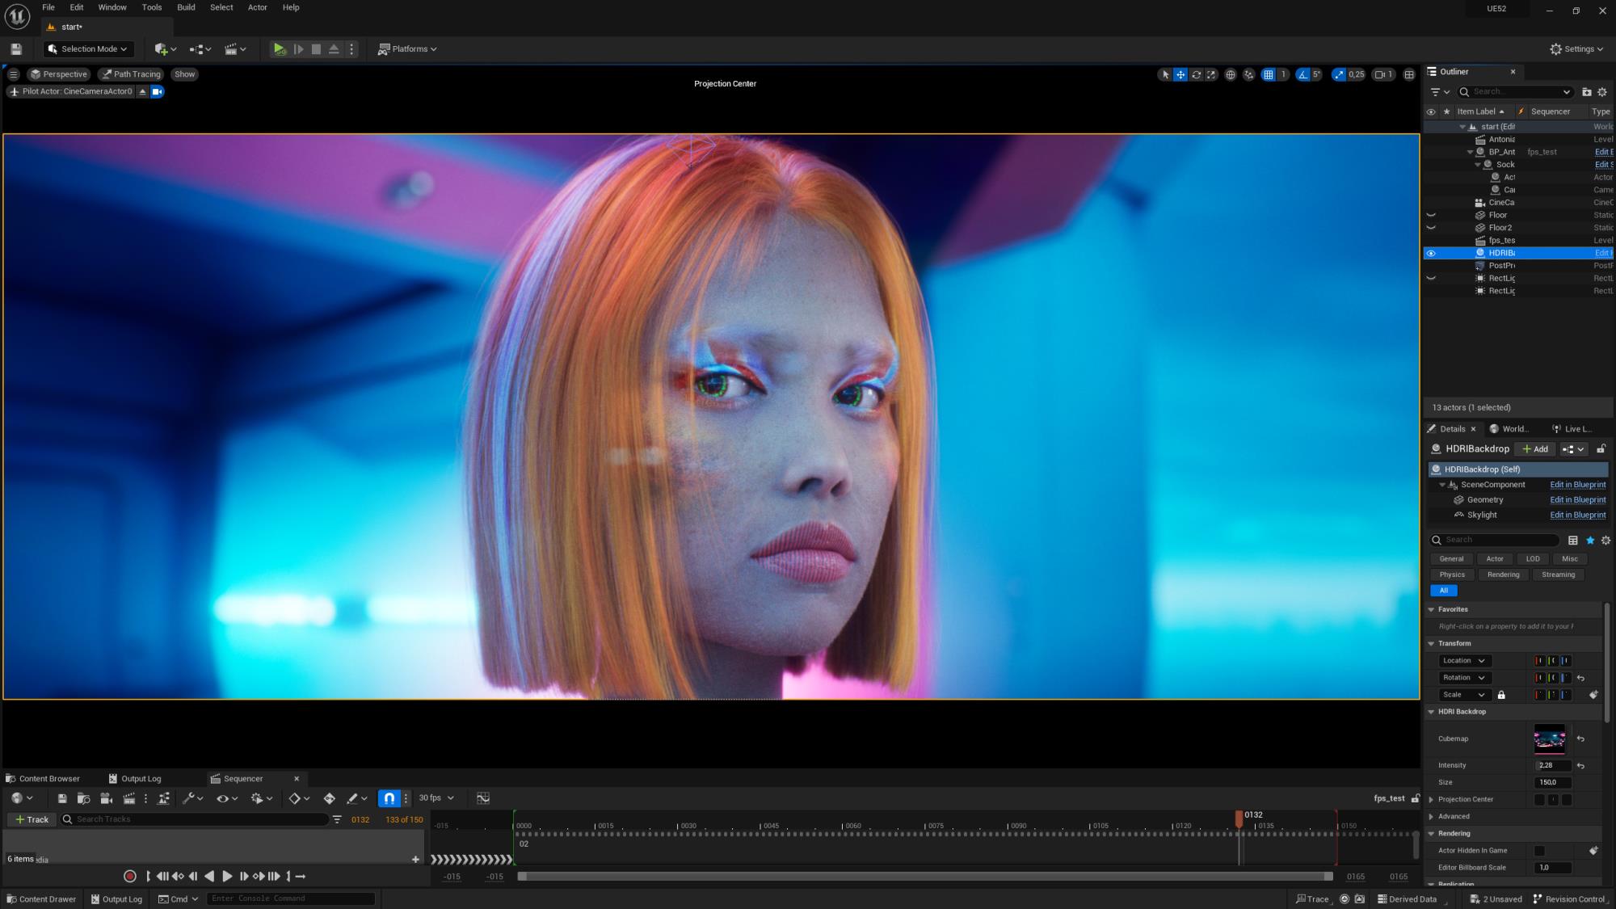Toggle the camera view button beside the pilot label

click(x=158, y=91)
